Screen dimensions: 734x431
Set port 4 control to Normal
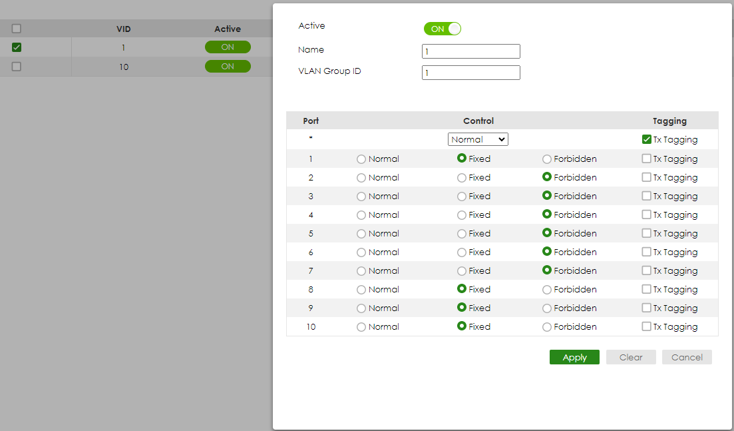click(x=359, y=215)
